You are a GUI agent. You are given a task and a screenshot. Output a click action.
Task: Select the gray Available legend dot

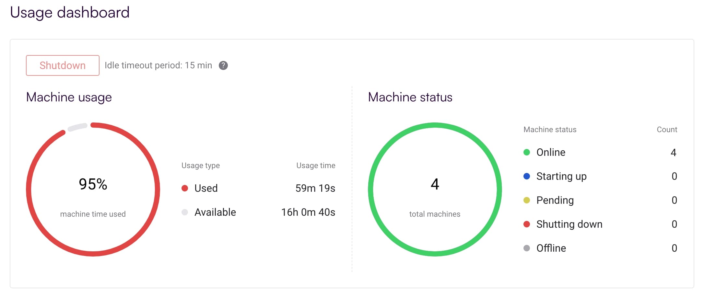[185, 212]
